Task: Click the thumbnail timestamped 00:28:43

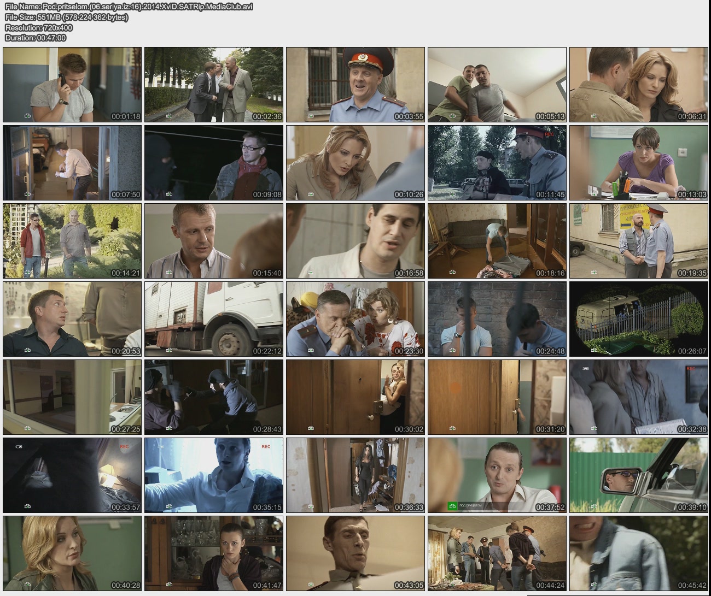Action: (214, 397)
